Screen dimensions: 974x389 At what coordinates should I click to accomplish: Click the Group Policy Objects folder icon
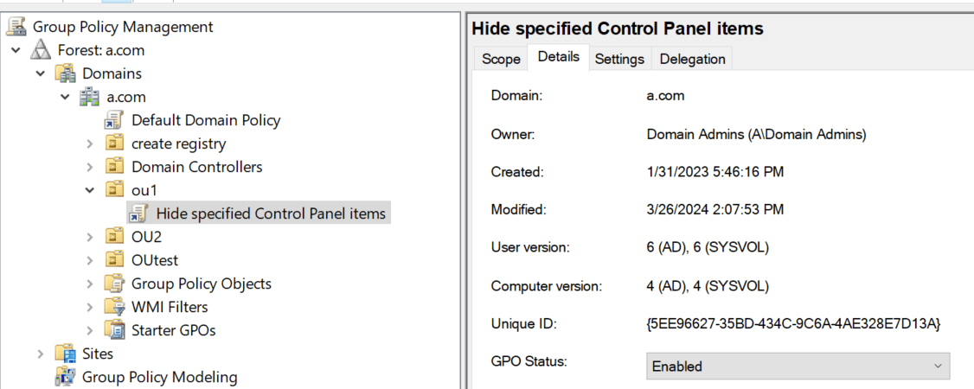115,284
